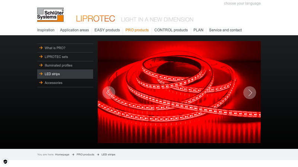Screen dimensions: 298x167
Task: Go to Illuminated profiles sidebar entry
Action: point(65,65)
